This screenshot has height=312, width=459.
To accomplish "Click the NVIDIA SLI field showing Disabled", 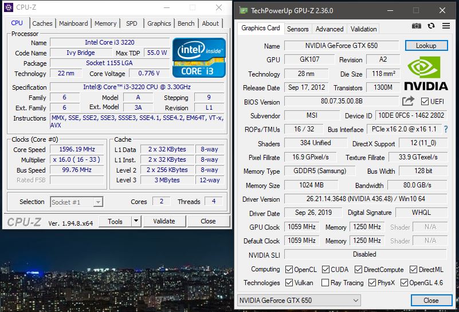I will [366, 254].
